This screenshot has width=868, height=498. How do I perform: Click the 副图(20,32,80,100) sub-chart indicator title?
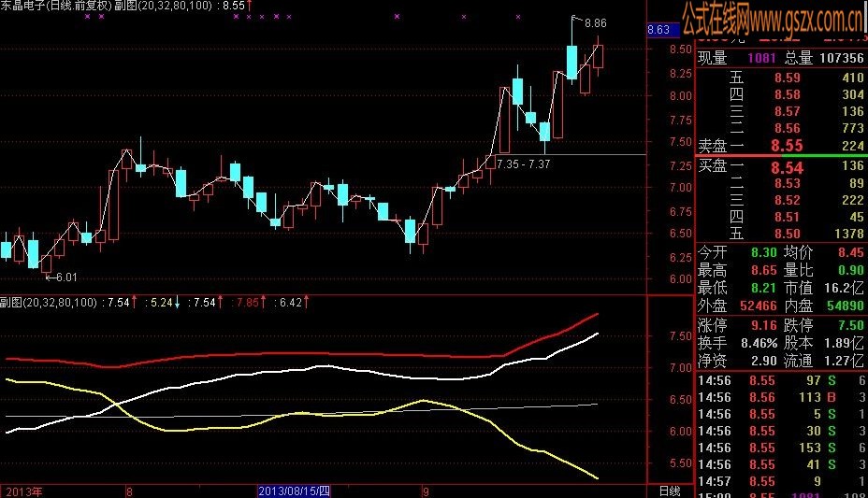click(49, 303)
